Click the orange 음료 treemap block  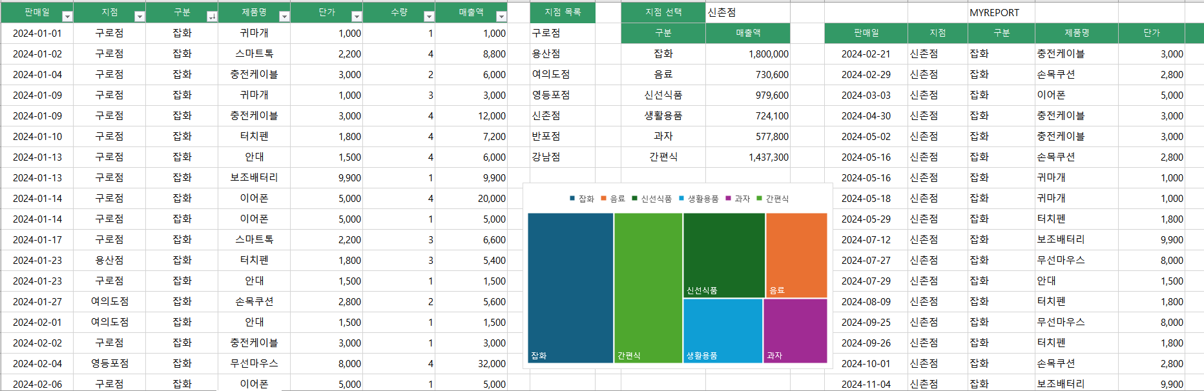(x=796, y=255)
